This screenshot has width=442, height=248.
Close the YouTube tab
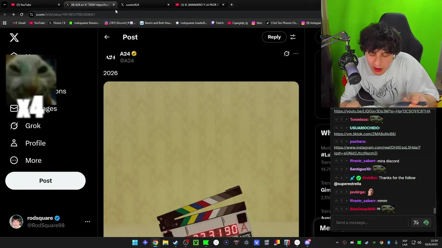tap(59, 5)
